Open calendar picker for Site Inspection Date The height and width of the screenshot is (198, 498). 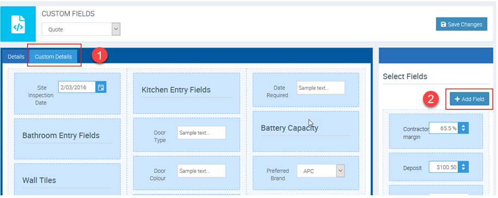coord(101,87)
